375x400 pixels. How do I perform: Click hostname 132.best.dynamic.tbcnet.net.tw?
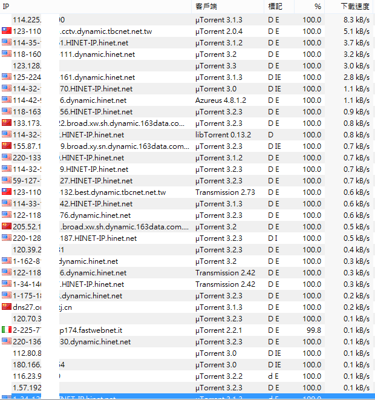click(x=112, y=192)
